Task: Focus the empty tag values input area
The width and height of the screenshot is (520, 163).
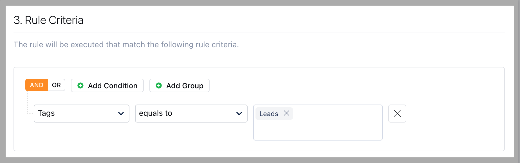Action: (318, 129)
